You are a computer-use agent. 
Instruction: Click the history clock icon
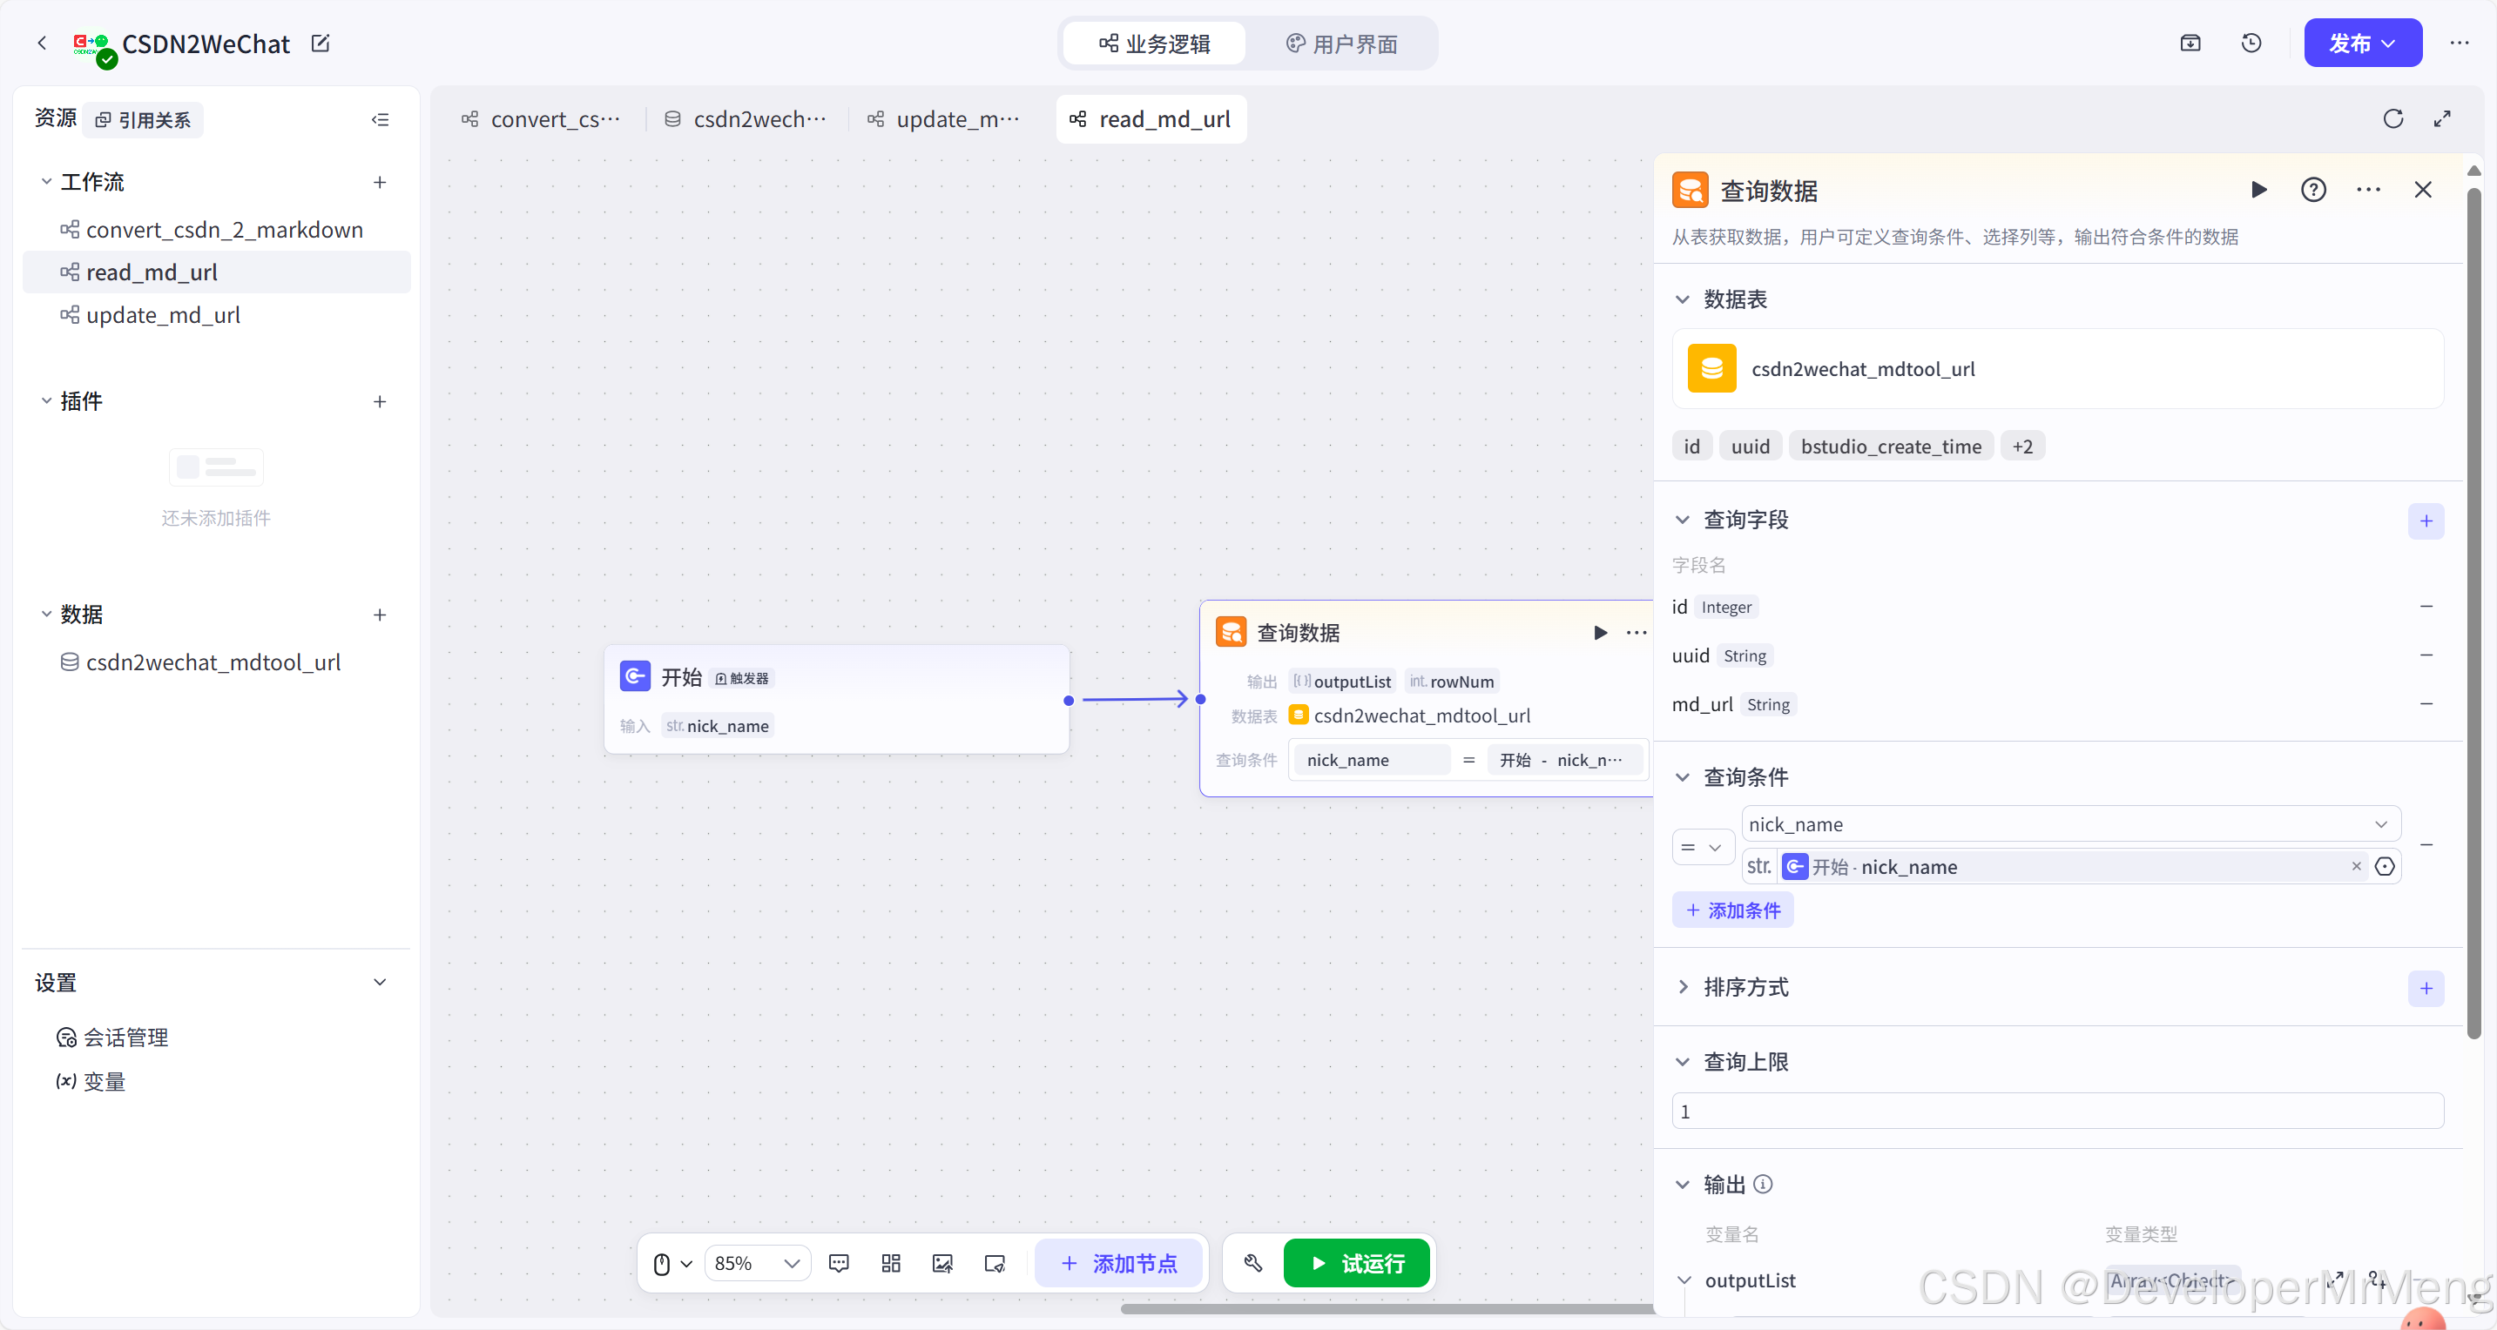click(2251, 43)
